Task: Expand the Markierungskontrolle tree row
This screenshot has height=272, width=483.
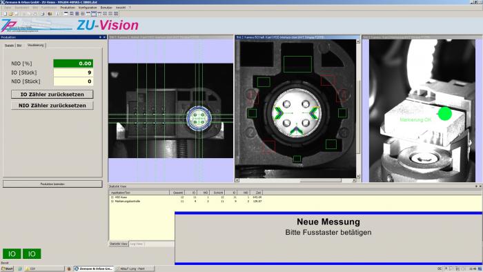Action: (x=112, y=201)
